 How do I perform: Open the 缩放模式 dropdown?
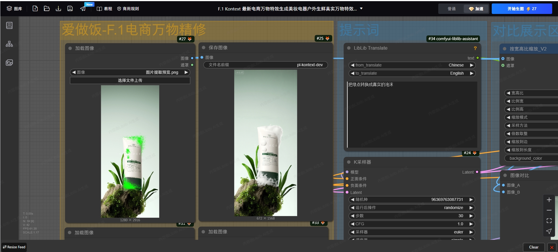(531, 117)
